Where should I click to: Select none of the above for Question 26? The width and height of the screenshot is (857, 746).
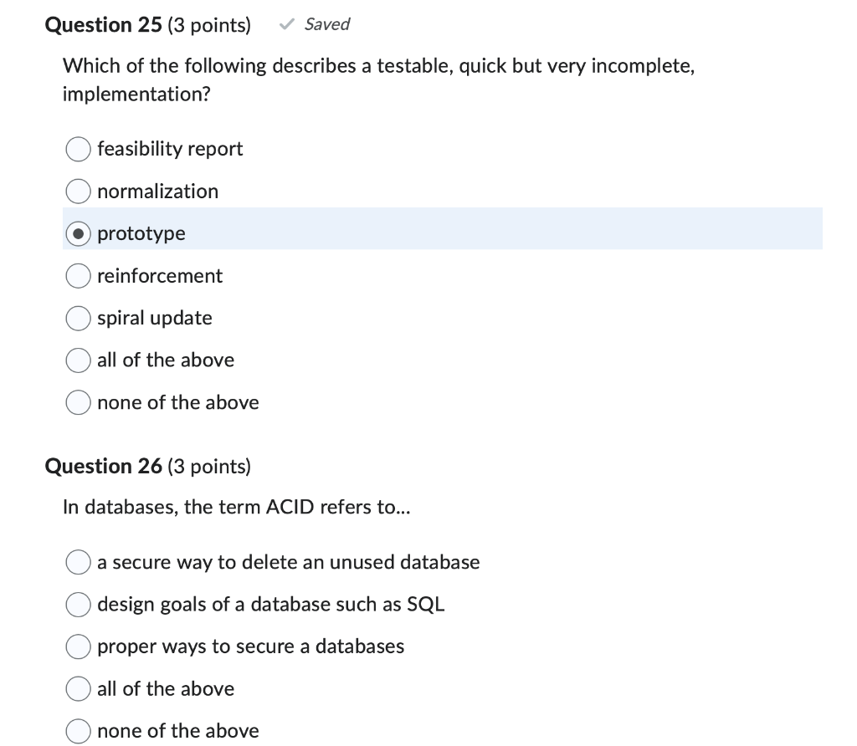click(x=78, y=731)
